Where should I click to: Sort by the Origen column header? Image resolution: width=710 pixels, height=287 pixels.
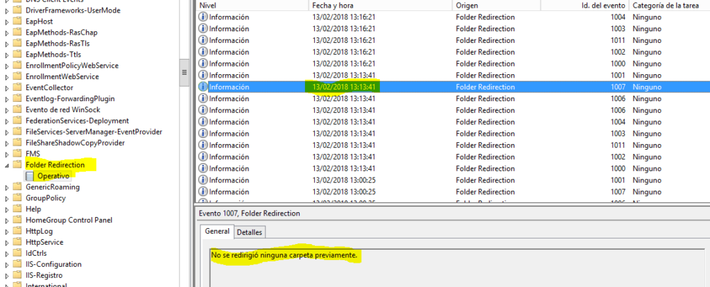pos(496,6)
